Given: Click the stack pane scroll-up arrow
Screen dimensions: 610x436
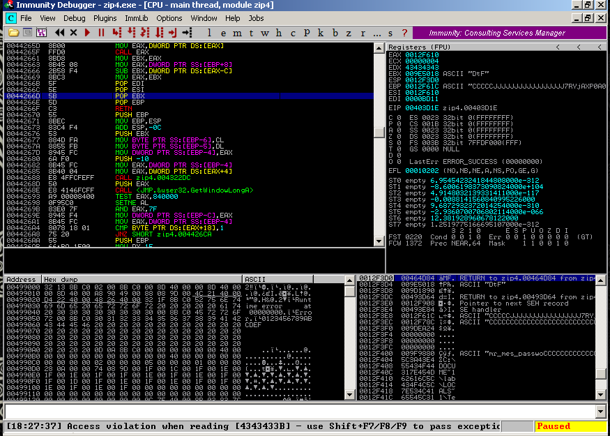Looking at the screenshot, I should pos(601,280).
